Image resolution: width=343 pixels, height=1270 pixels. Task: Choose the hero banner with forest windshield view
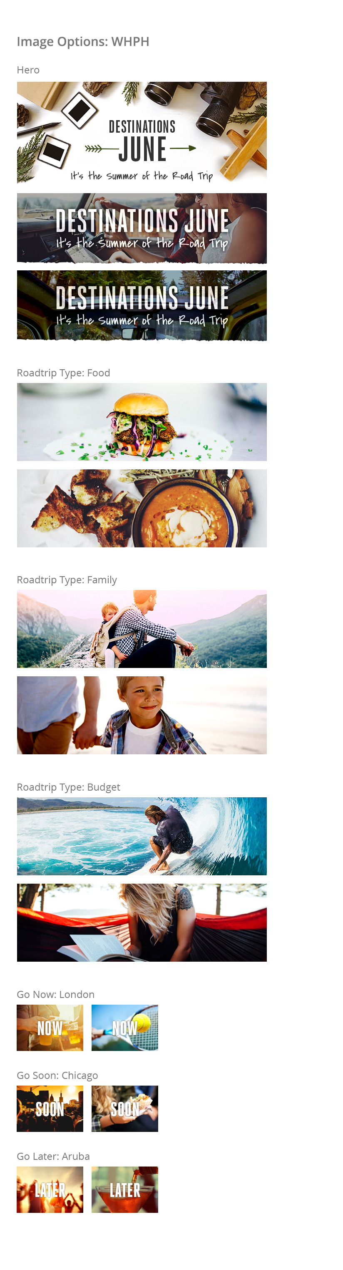point(142,306)
